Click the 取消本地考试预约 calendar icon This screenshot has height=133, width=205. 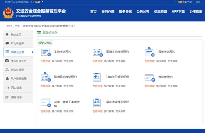98,53
